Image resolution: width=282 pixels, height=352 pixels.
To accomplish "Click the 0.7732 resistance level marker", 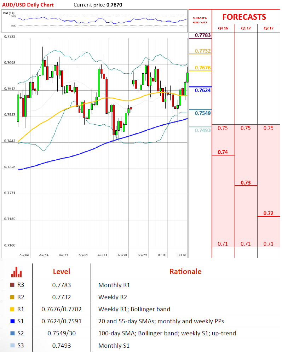I will click(x=203, y=51).
